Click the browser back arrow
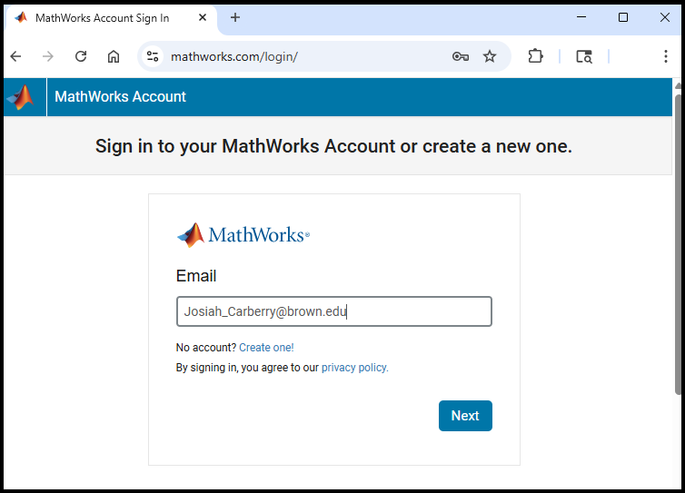 (x=15, y=56)
